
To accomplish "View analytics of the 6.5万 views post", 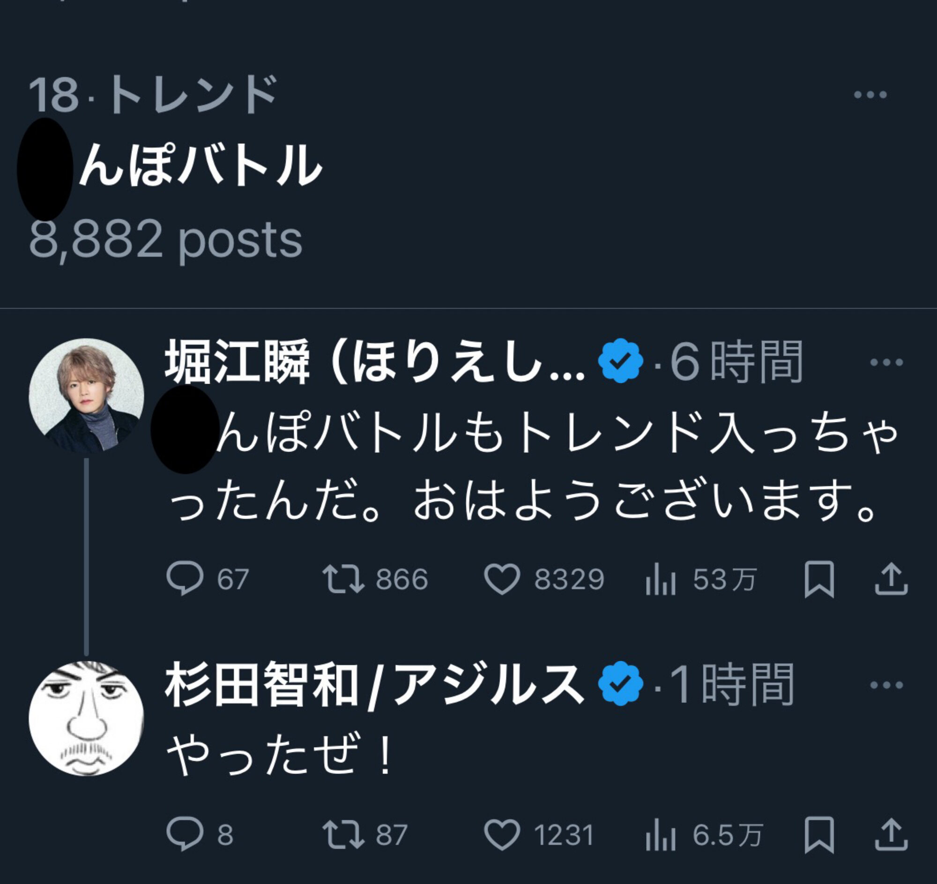I will pyautogui.click(x=661, y=836).
